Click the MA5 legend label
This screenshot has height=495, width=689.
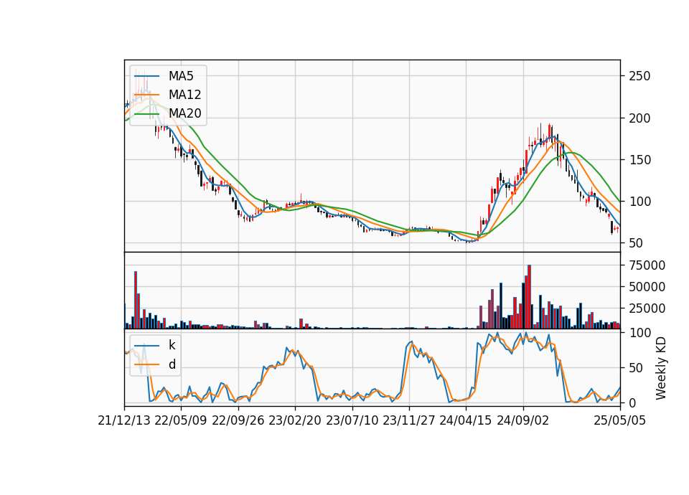click(x=181, y=76)
